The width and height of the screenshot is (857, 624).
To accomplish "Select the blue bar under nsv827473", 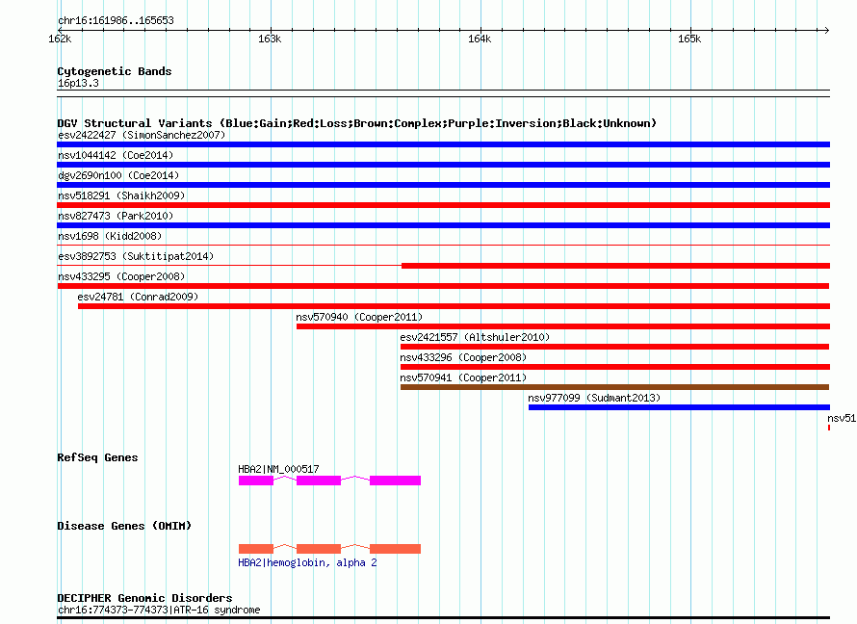I will 443,225.
